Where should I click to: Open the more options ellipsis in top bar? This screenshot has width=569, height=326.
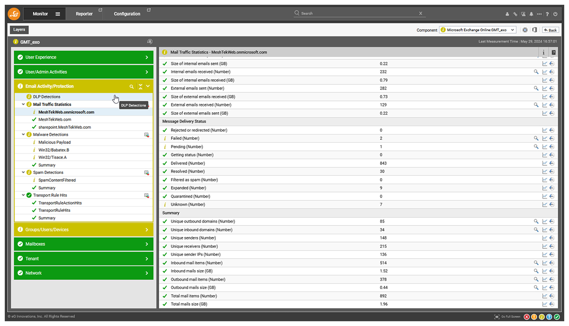click(539, 14)
